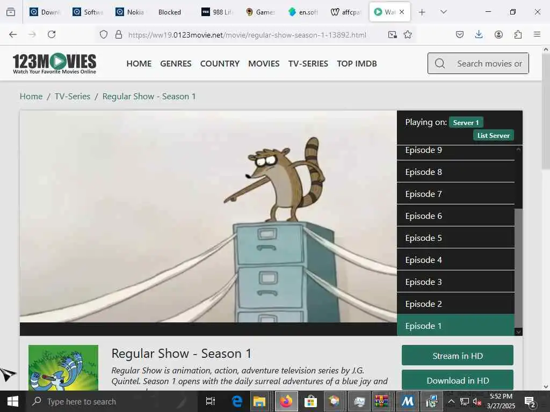Open the TOP IMDB page
Viewport: 550px width, 412px height.
(x=357, y=63)
